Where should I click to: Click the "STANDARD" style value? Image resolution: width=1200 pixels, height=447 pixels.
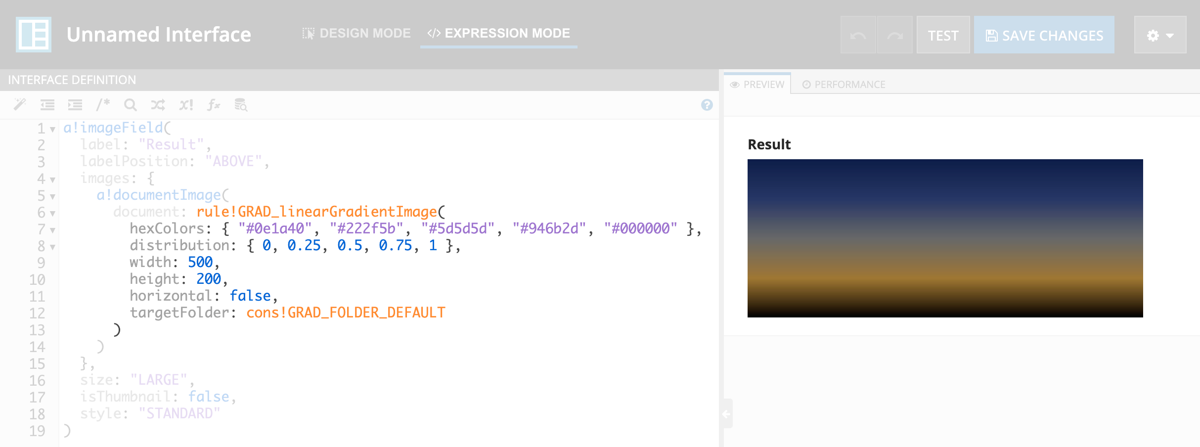point(179,413)
